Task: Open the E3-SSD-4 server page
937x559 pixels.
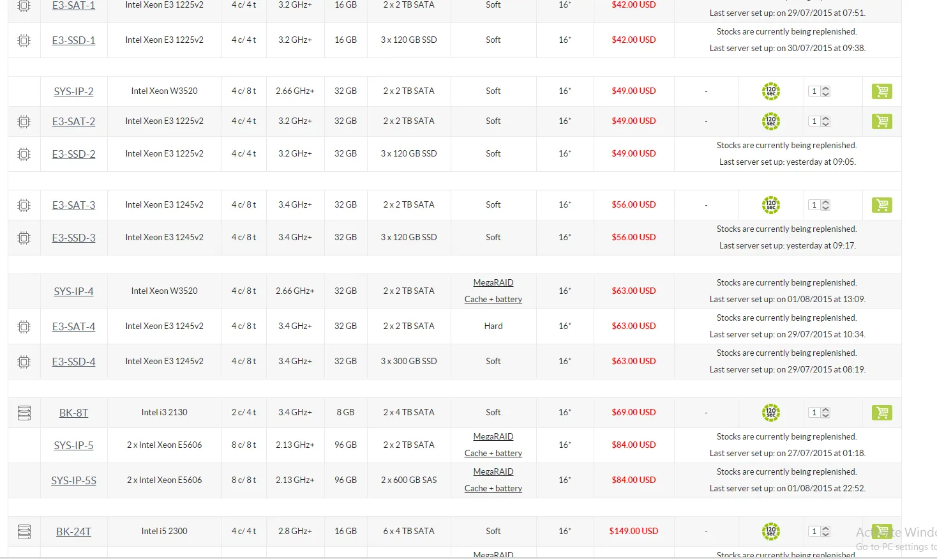Action: [x=73, y=362]
